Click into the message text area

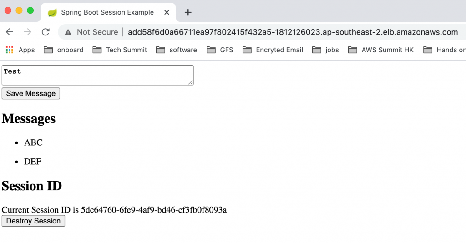(x=97, y=75)
